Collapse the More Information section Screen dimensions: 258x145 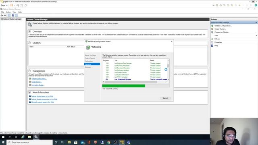pos(29,92)
